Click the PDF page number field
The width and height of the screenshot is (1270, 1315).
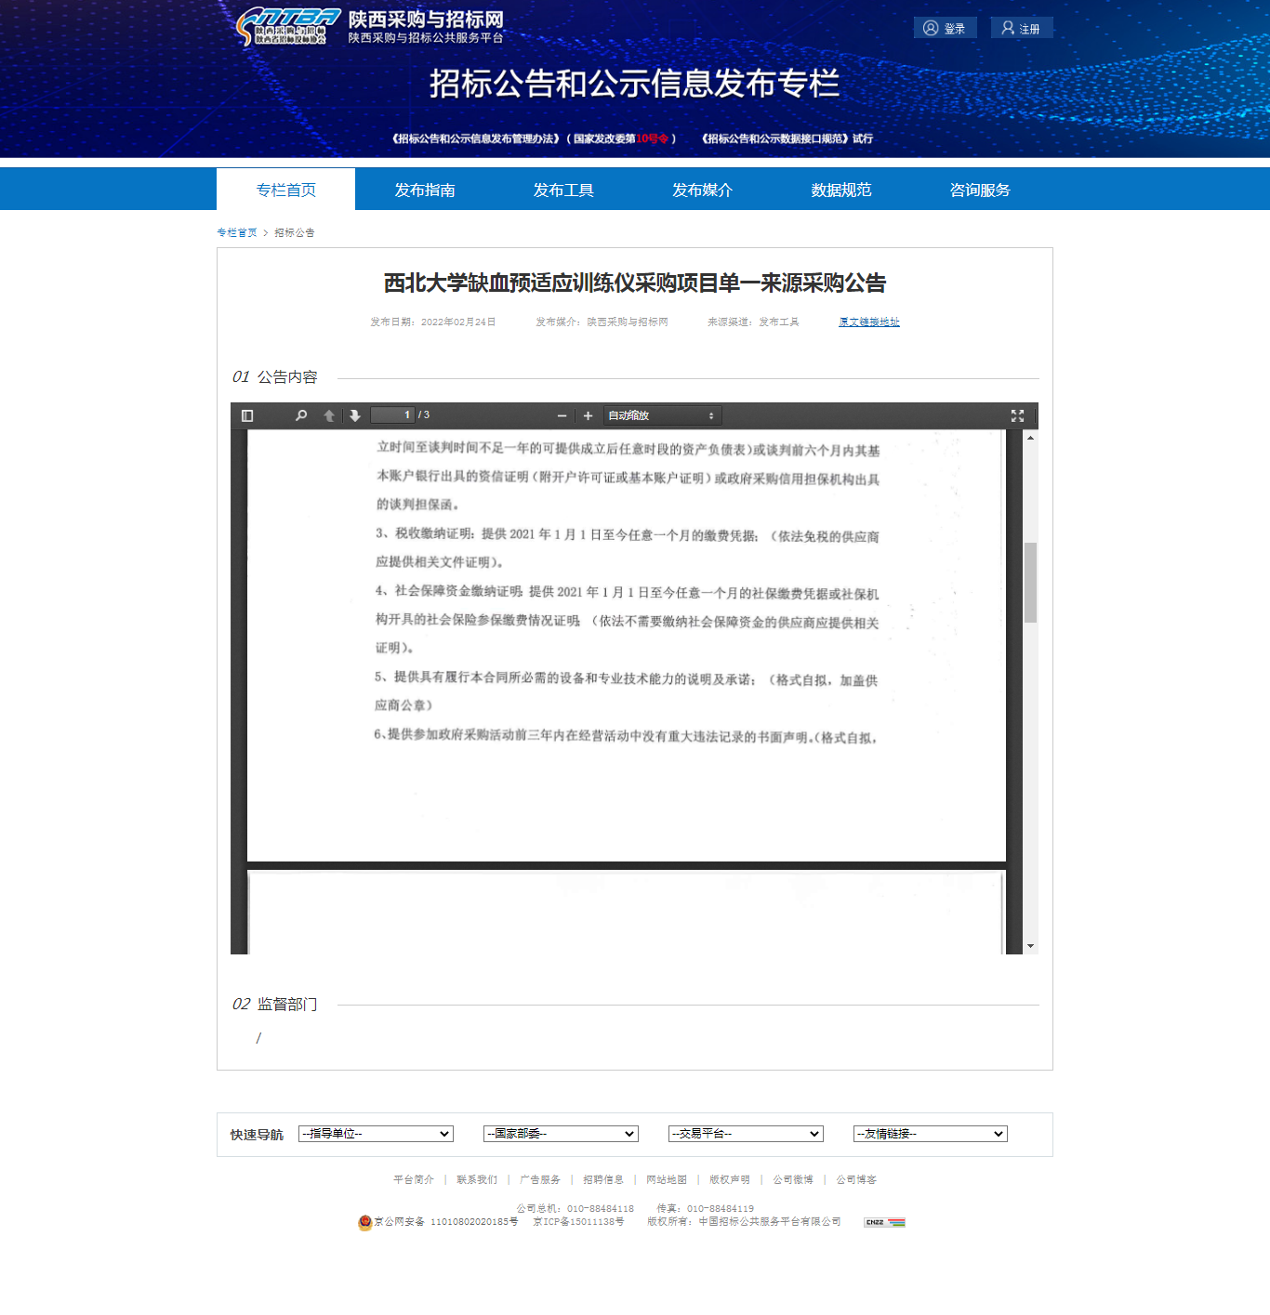point(391,415)
